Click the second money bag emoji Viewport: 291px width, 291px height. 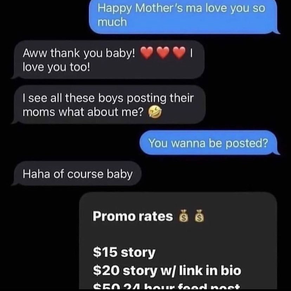tap(199, 216)
